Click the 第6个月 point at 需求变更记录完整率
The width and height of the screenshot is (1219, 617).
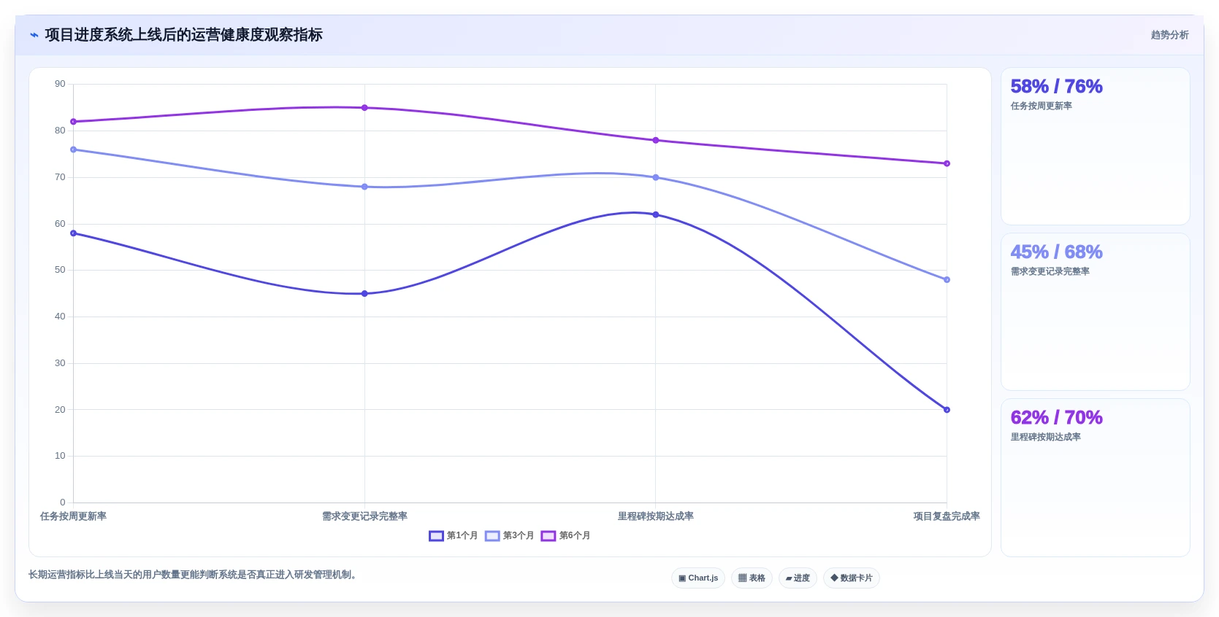tap(364, 108)
